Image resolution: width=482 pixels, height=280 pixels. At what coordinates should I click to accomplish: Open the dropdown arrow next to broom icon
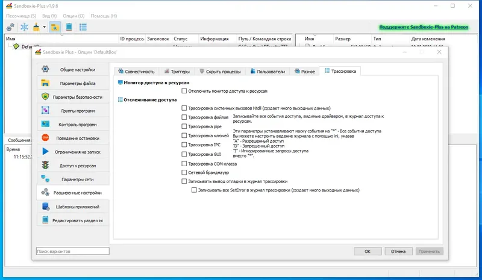click(44, 27)
